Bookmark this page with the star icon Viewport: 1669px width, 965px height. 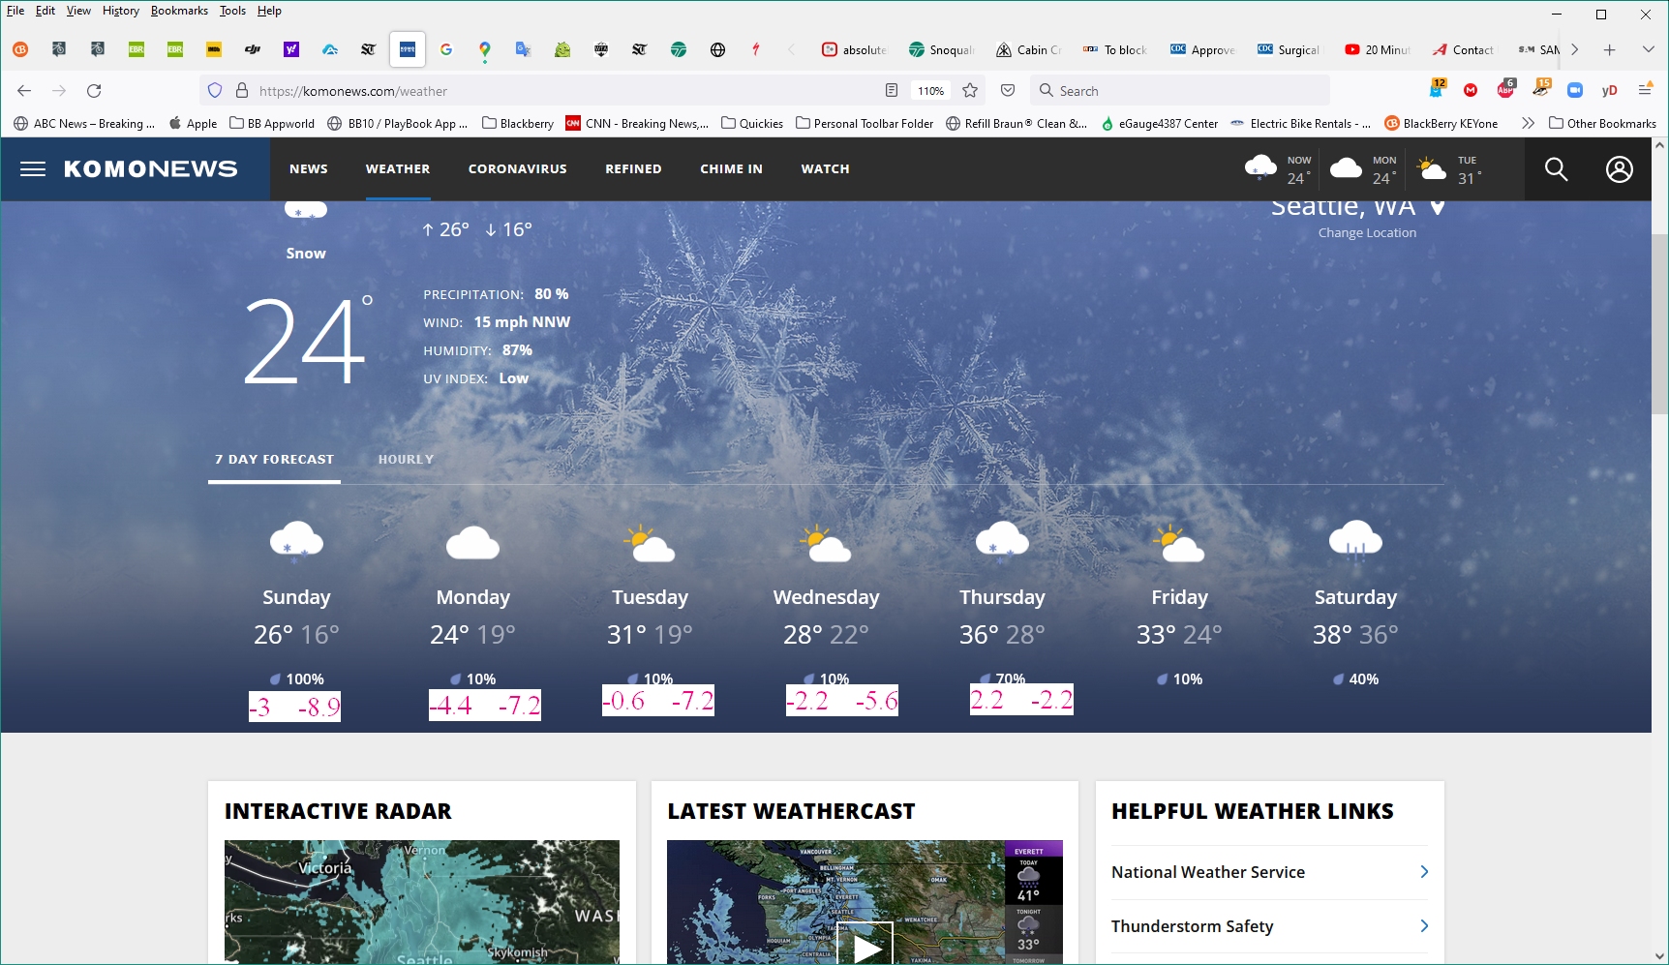pos(970,91)
